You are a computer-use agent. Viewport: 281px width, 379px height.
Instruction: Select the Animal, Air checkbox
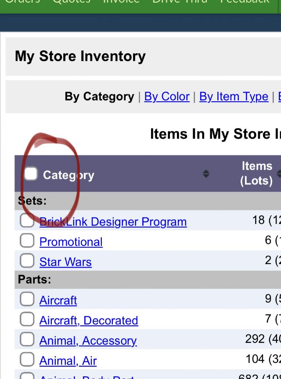pyautogui.click(x=27, y=359)
